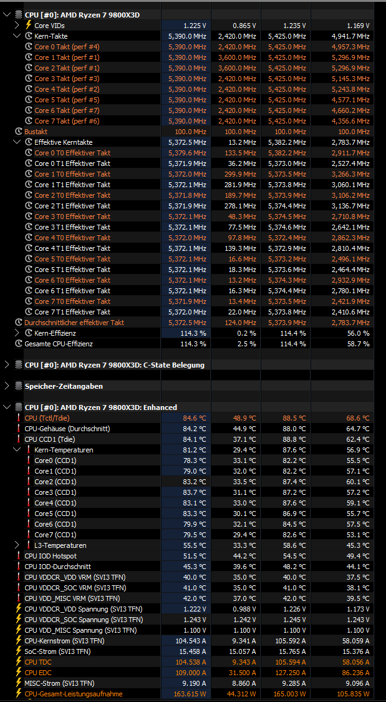Screen dimensions: 386x702
Task: Click the clock icon of Core 3 Takt (perf #3)
Action: [x=29, y=79]
